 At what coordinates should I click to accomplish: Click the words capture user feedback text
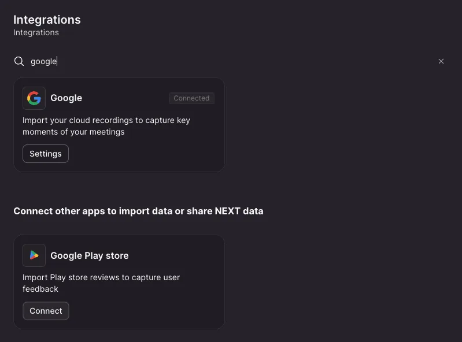click(101, 283)
